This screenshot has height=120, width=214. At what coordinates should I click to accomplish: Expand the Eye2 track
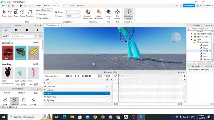coord(45,83)
